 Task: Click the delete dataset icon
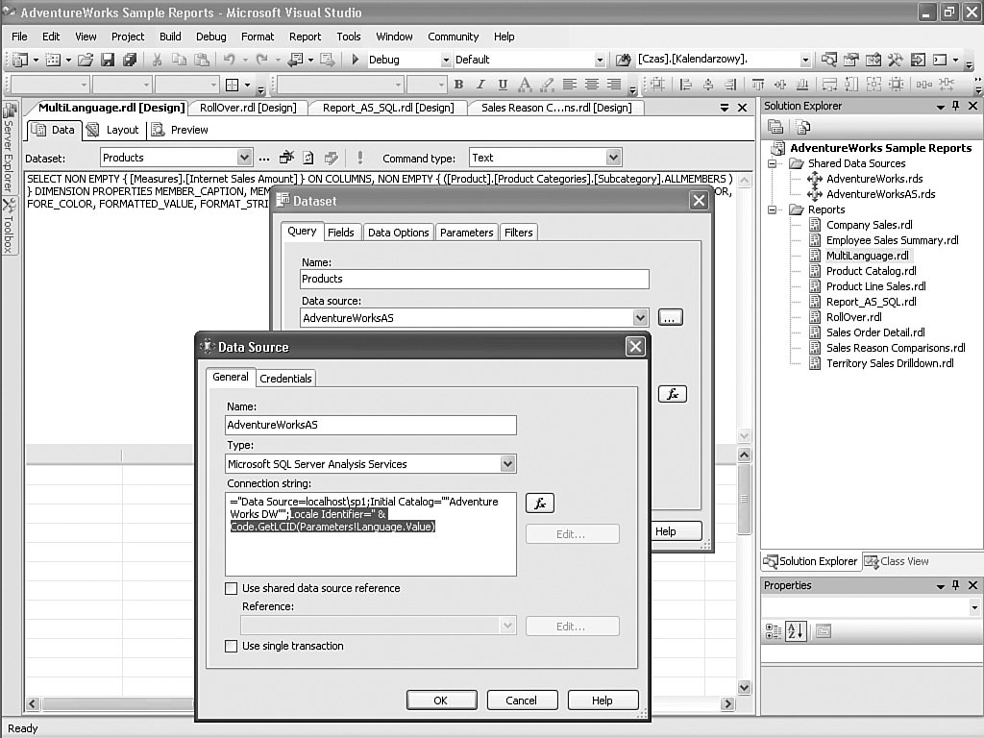[x=286, y=158]
